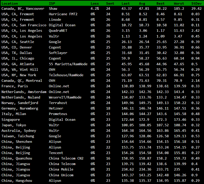
Task: Click the 2.42 StDev value
Action: point(195,31)
